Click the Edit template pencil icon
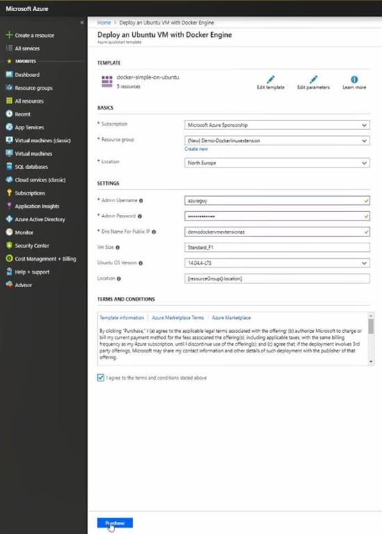Screen dimensions: 382x534 click(271, 79)
